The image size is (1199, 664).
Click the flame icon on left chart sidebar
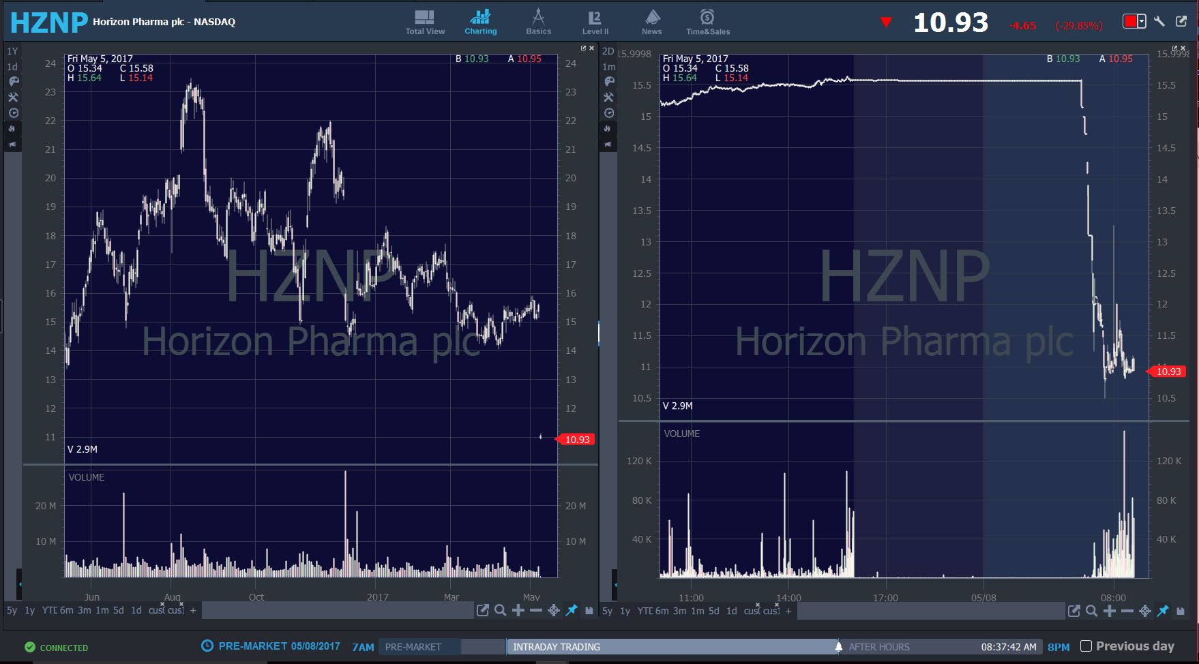click(x=13, y=129)
